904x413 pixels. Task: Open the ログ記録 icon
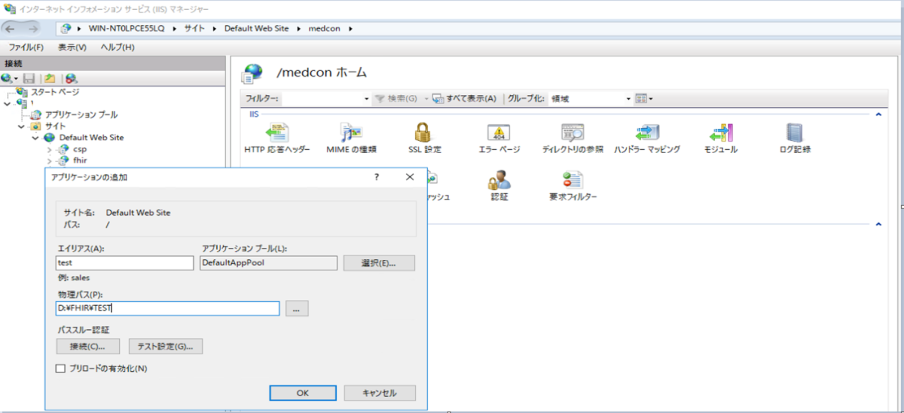coord(794,133)
